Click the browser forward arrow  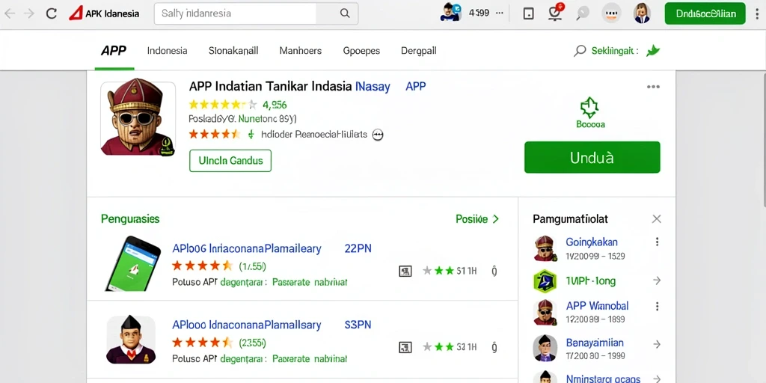29,13
